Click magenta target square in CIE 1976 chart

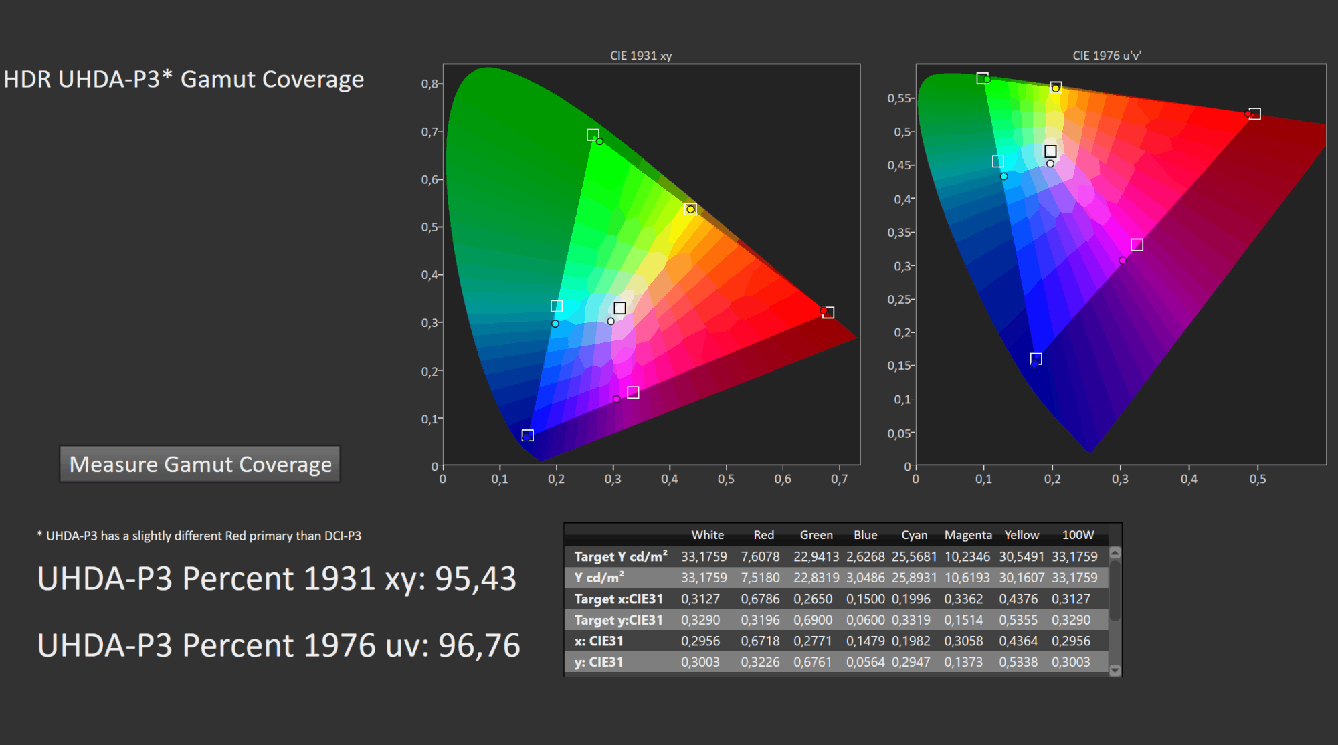1137,245
